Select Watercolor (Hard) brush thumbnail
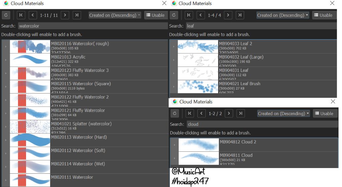Screen dimensions: 342x187 pos(30,140)
